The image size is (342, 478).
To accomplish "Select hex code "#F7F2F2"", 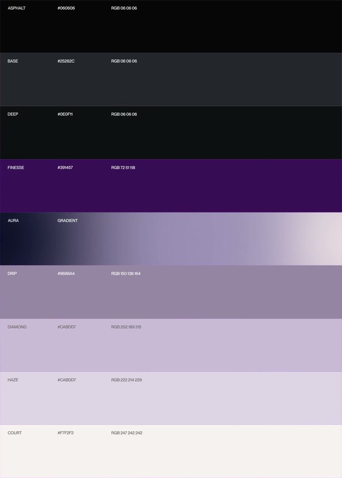I will pyautogui.click(x=65, y=433).
